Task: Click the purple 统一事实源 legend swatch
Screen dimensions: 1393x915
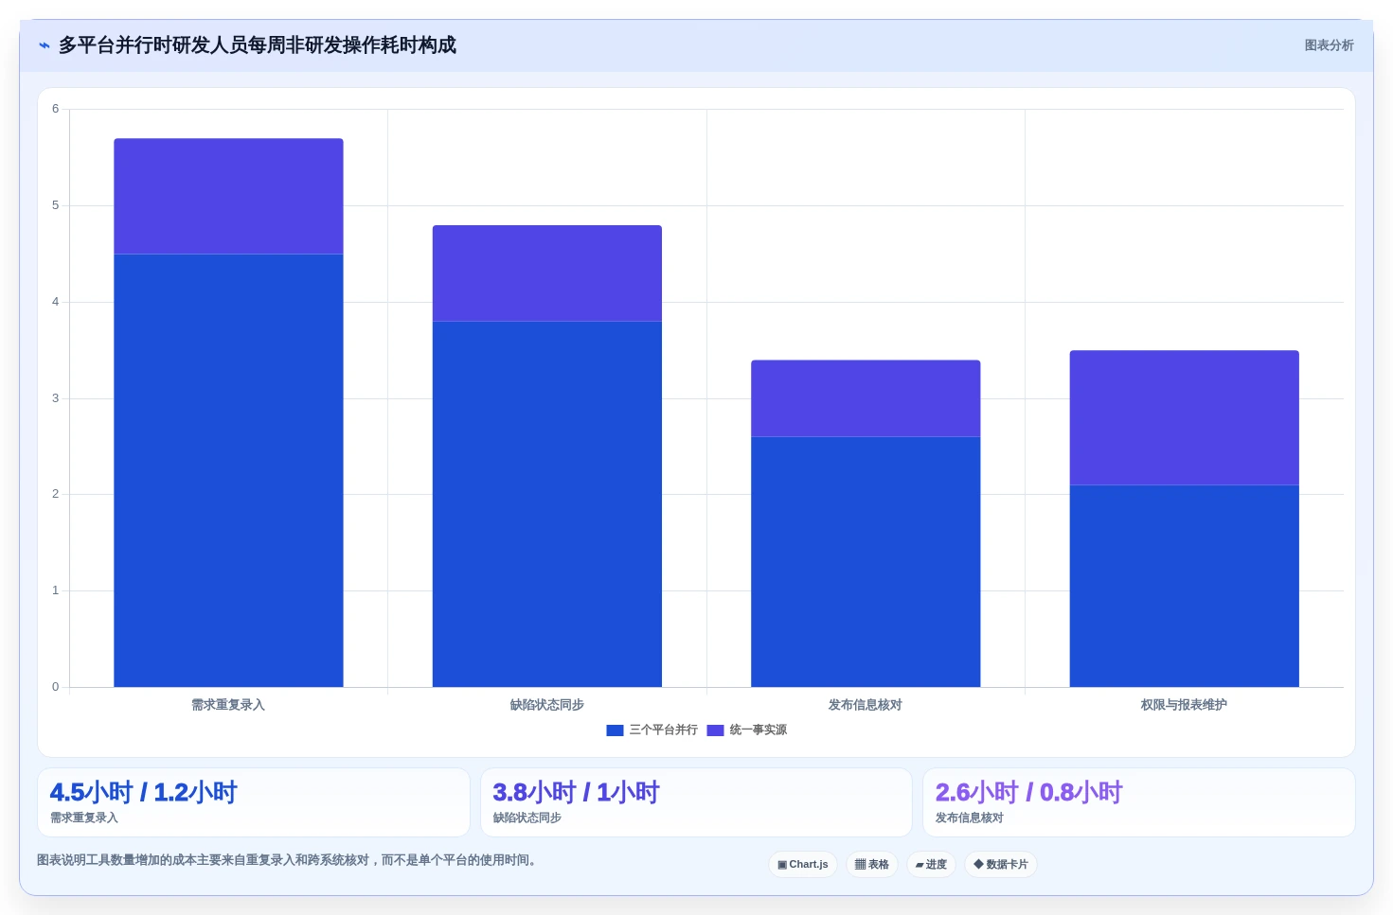Action: [x=715, y=730]
